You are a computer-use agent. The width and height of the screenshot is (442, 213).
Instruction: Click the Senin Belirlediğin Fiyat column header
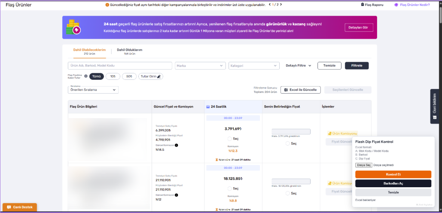click(x=282, y=107)
